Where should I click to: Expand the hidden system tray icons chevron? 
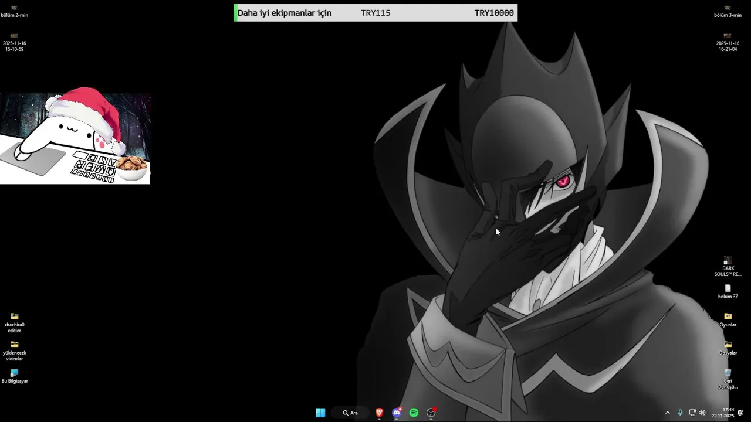[667, 413]
